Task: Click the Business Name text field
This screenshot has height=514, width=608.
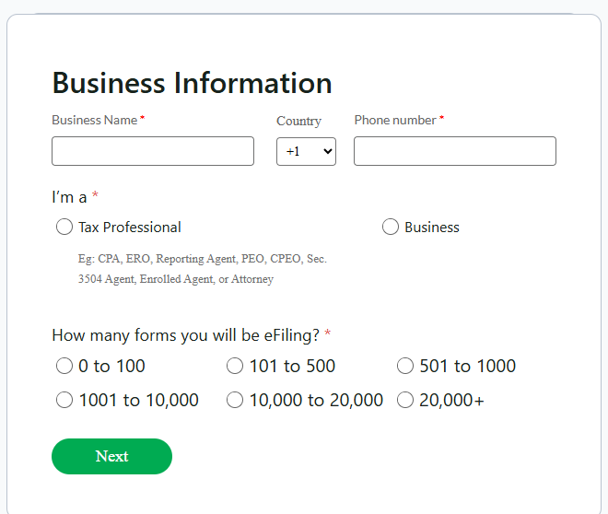Action: coord(153,151)
